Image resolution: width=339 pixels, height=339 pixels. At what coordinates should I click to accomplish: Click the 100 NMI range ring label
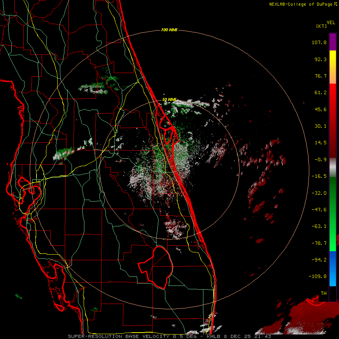(x=169, y=30)
